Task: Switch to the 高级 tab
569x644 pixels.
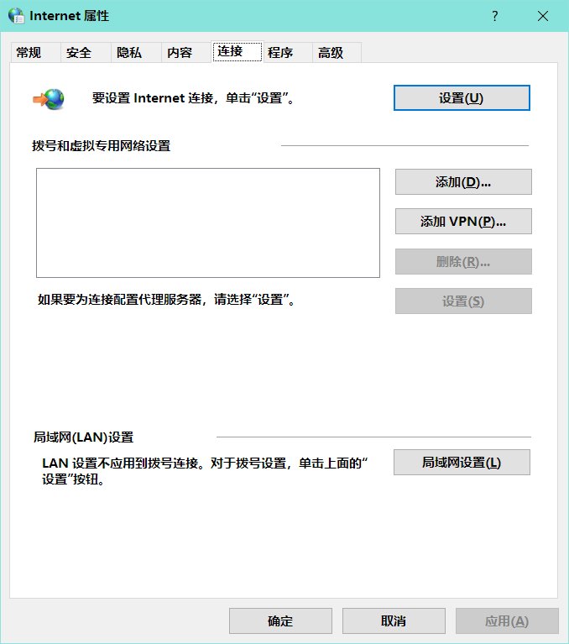Action: [x=337, y=53]
